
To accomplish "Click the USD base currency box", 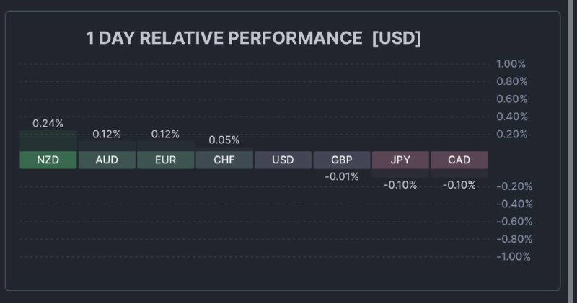I will click(283, 160).
